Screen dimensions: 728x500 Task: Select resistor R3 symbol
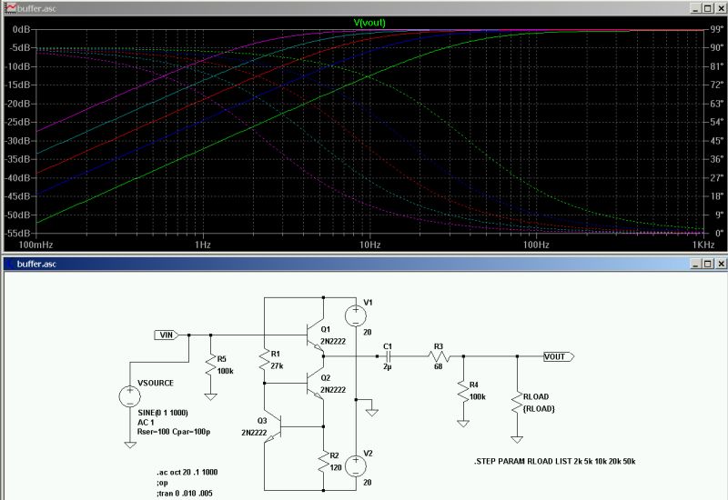pyautogui.click(x=440, y=356)
